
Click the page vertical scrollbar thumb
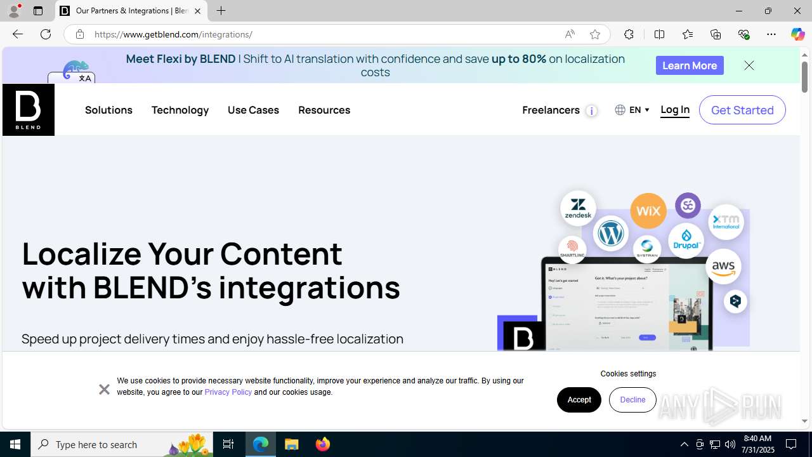(x=804, y=76)
